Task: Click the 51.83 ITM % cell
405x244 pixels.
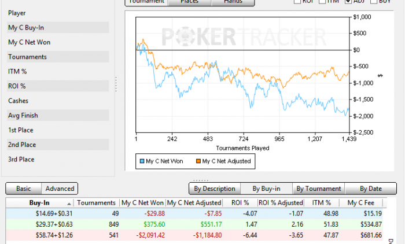Action: tap(322, 224)
